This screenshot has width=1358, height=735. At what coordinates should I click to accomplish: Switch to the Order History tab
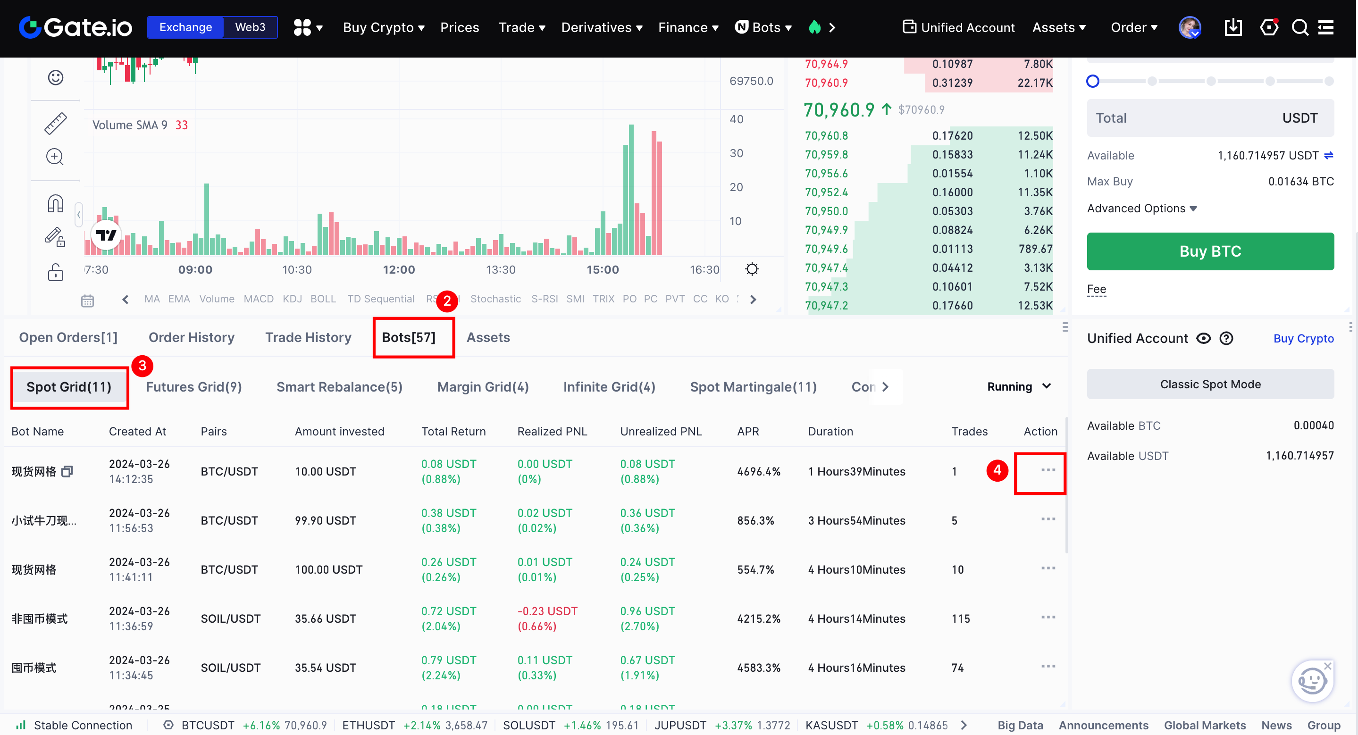pos(192,337)
